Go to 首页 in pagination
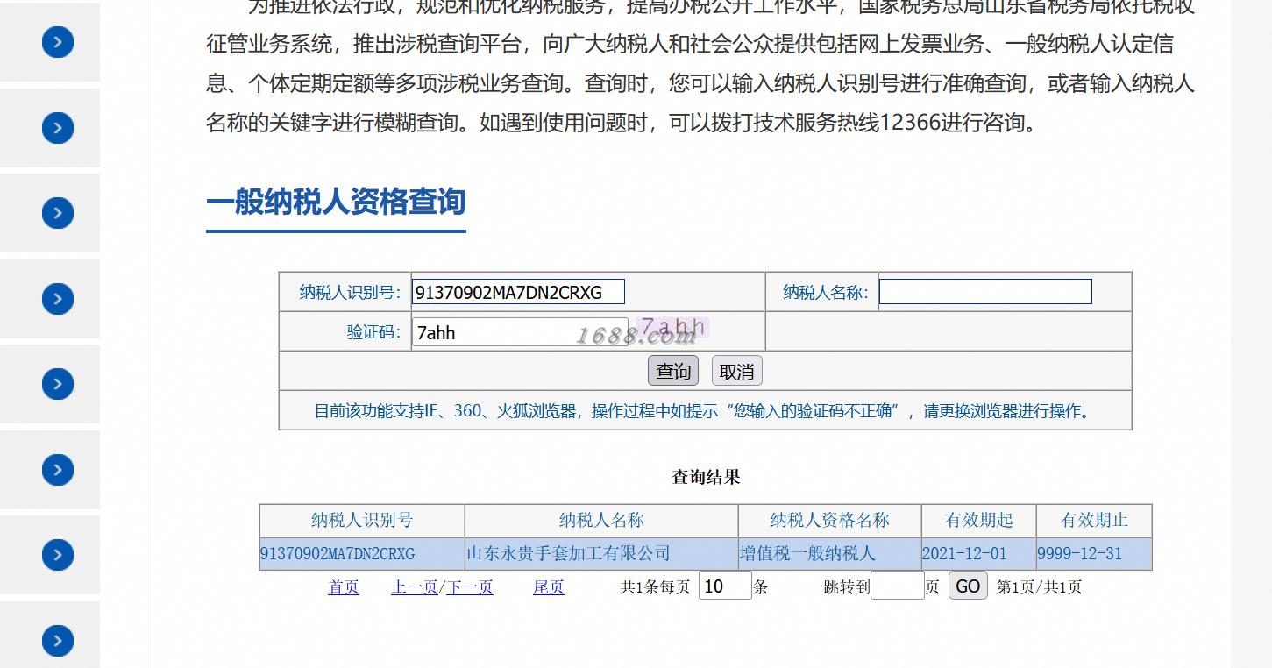Viewport: 1272px width, 668px height. click(344, 587)
